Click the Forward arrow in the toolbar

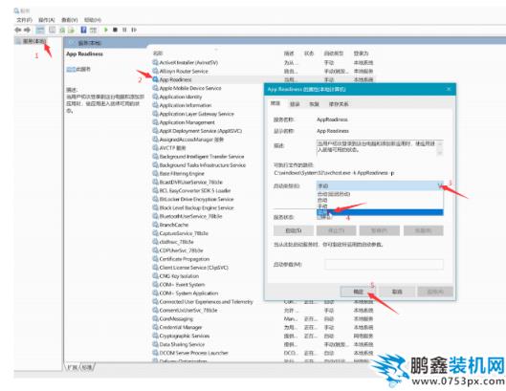tap(28, 30)
